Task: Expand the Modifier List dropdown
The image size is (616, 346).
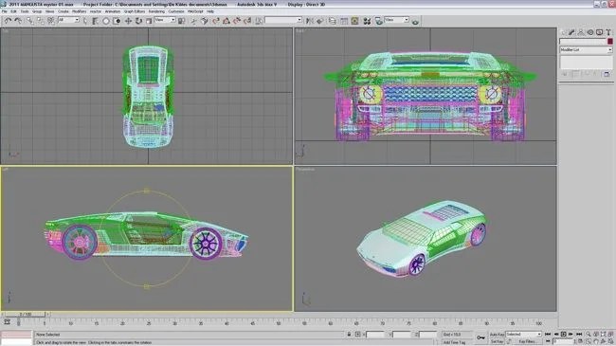Action: (586, 50)
